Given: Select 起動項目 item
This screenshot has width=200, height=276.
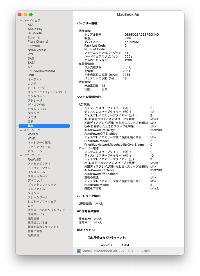Looking at the screenshot, I should pyautogui.click(x=33, y=236).
